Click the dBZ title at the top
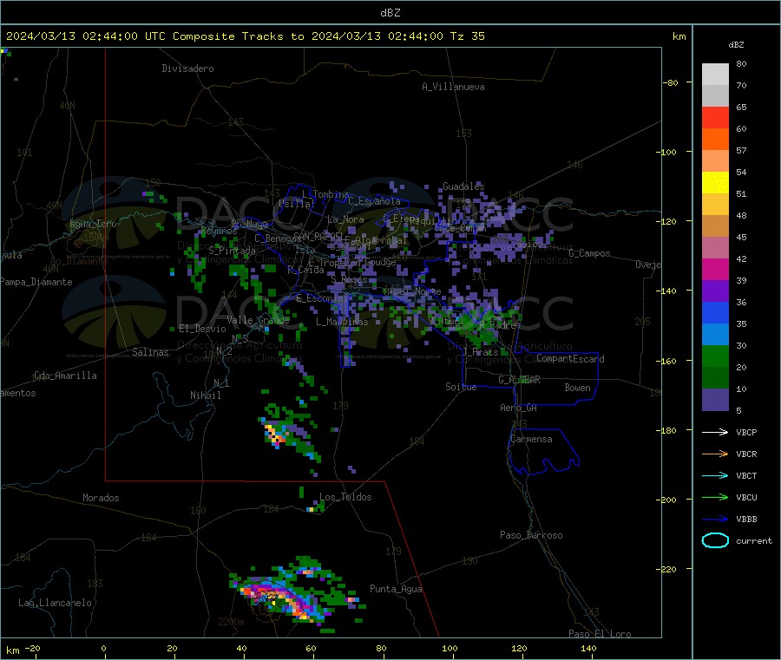This screenshot has height=660, width=781. click(x=390, y=12)
